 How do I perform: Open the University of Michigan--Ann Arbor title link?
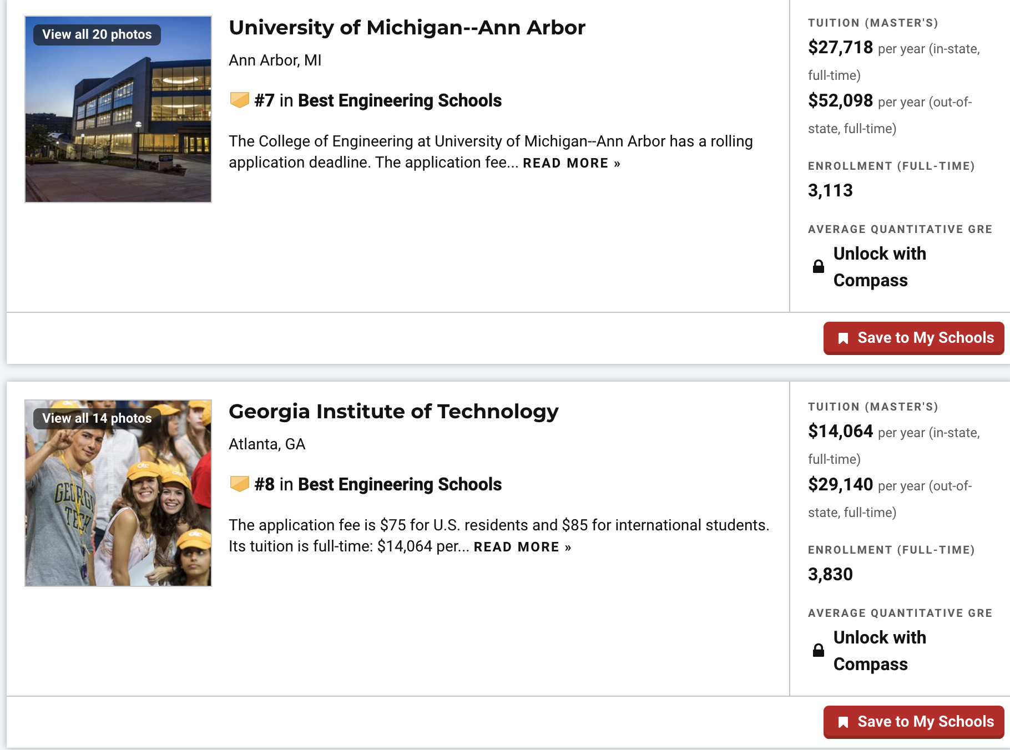[407, 27]
